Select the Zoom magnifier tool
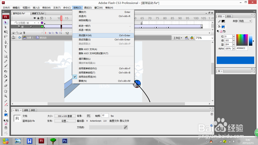This screenshot has height=145, width=258. pyautogui.click(x=6, y=96)
